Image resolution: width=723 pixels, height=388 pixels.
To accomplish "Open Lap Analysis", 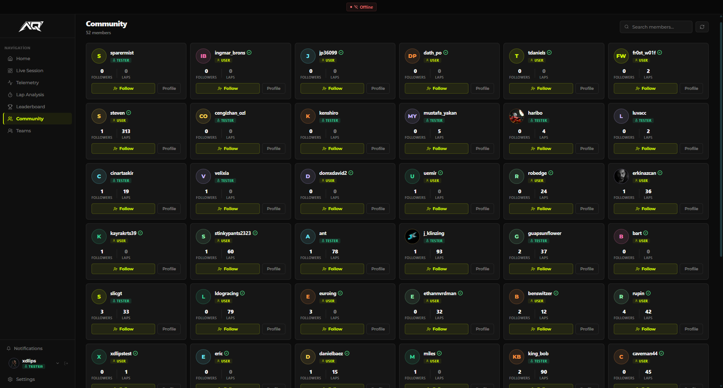I will coord(37,95).
